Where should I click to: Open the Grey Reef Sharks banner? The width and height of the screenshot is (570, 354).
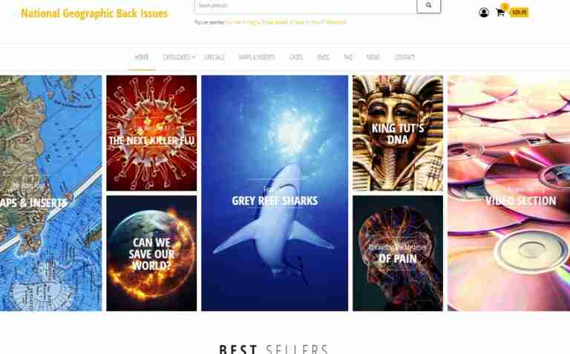(x=275, y=193)
